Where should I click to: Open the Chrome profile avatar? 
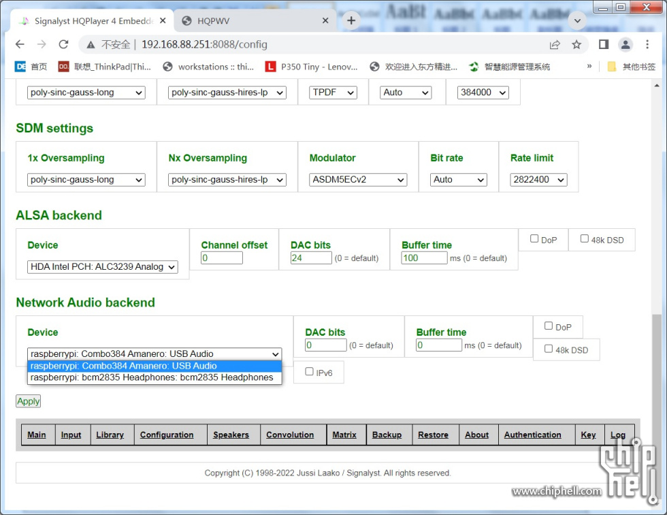(625, 44)
